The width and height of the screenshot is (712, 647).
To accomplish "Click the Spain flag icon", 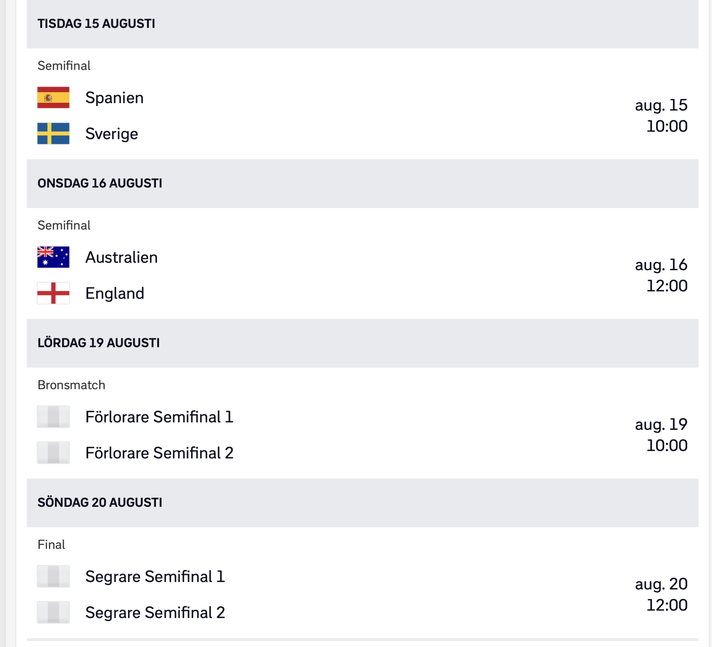I will click(x=53, y=97).
